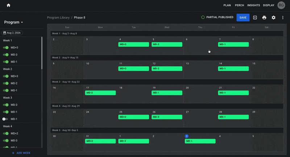This screenshot has height=157, width=290.
Task: Go to Program Library breadcrumb
Action: (x=58, y=17)
